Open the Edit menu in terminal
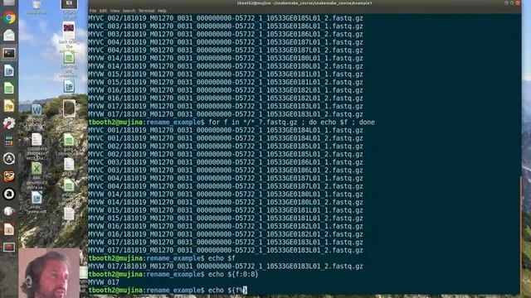 [x=103, y=11]
